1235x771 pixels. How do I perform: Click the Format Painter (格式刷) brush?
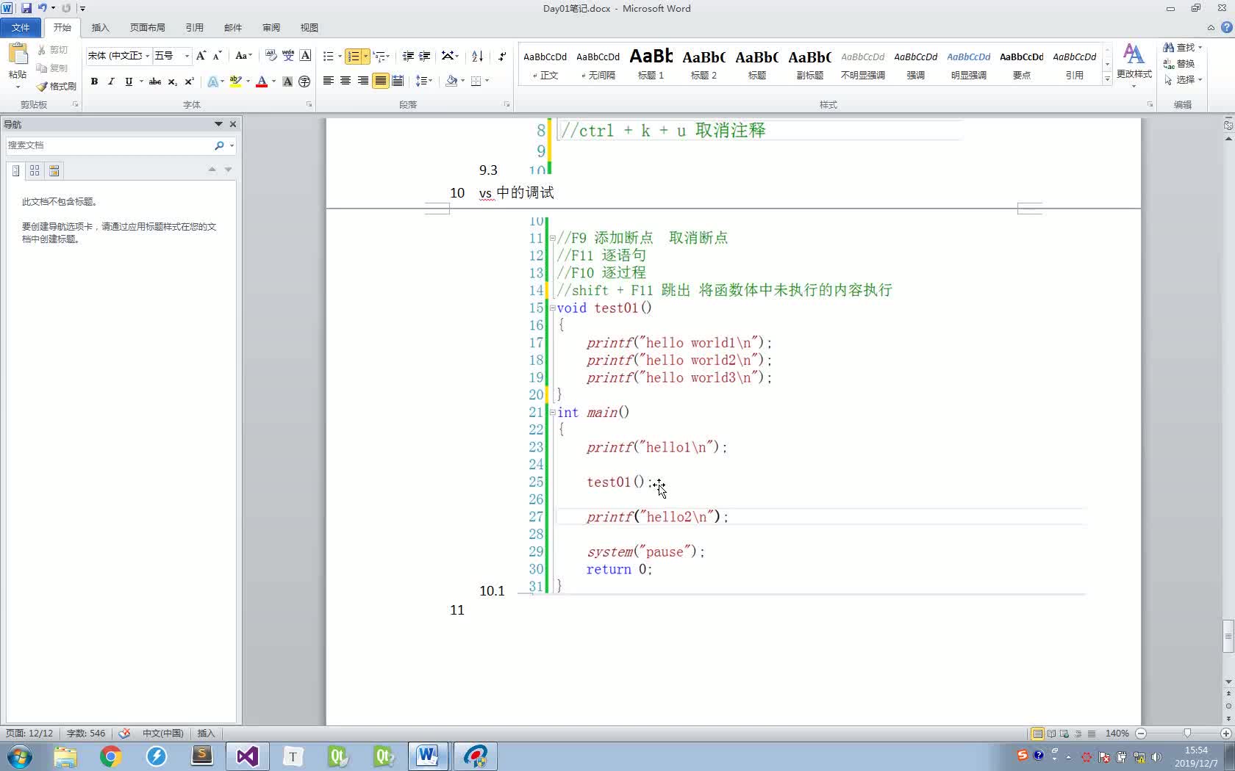(x=42, y=87)
